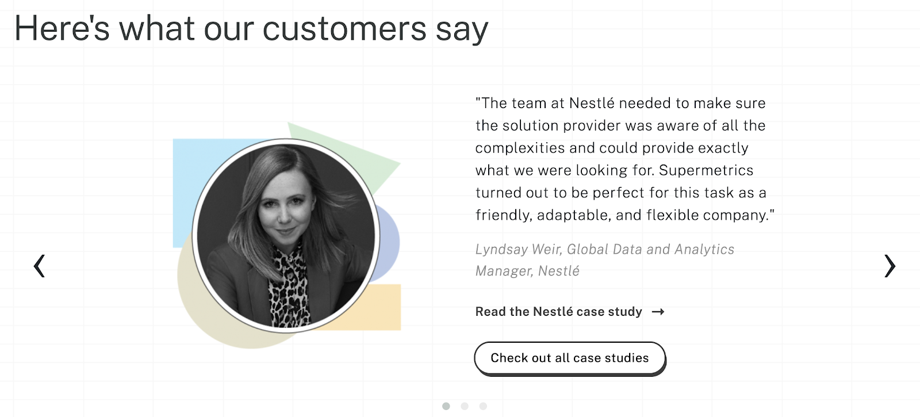Click the quote's opening line "The team at Nestlé"

coord(620,103)
